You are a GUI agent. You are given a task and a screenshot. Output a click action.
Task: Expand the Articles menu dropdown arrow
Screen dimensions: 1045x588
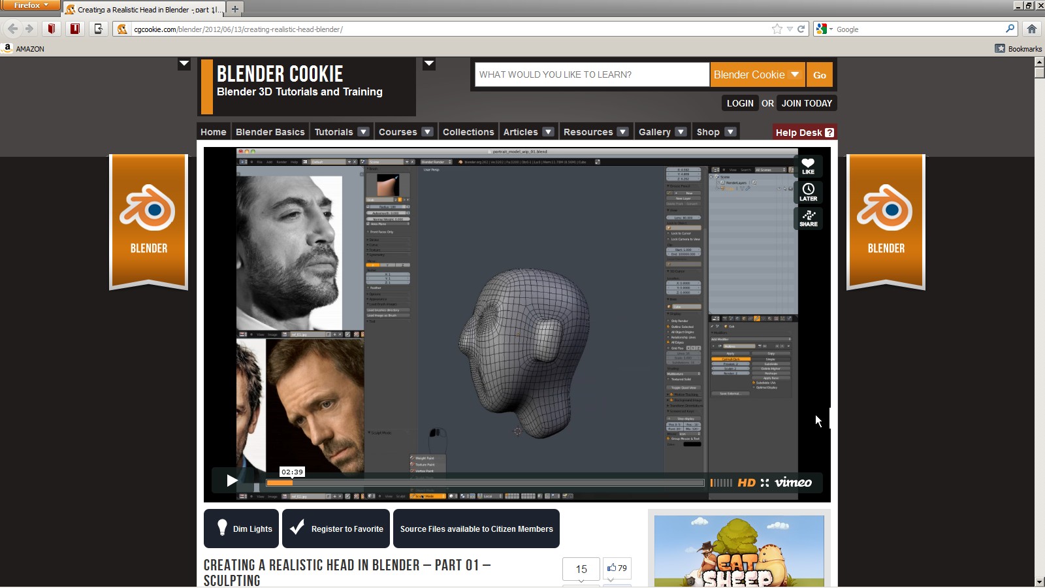tap(548, 131)
